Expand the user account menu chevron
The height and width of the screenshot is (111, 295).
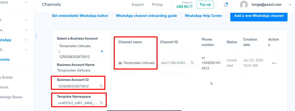pyautogui.click(x=290, y=5)
